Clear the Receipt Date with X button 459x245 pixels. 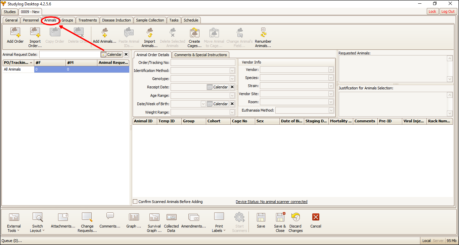click(x=232, y=87)
